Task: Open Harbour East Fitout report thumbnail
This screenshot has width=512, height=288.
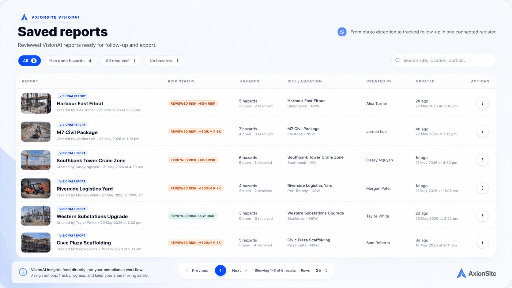Action: pos(36,103)
